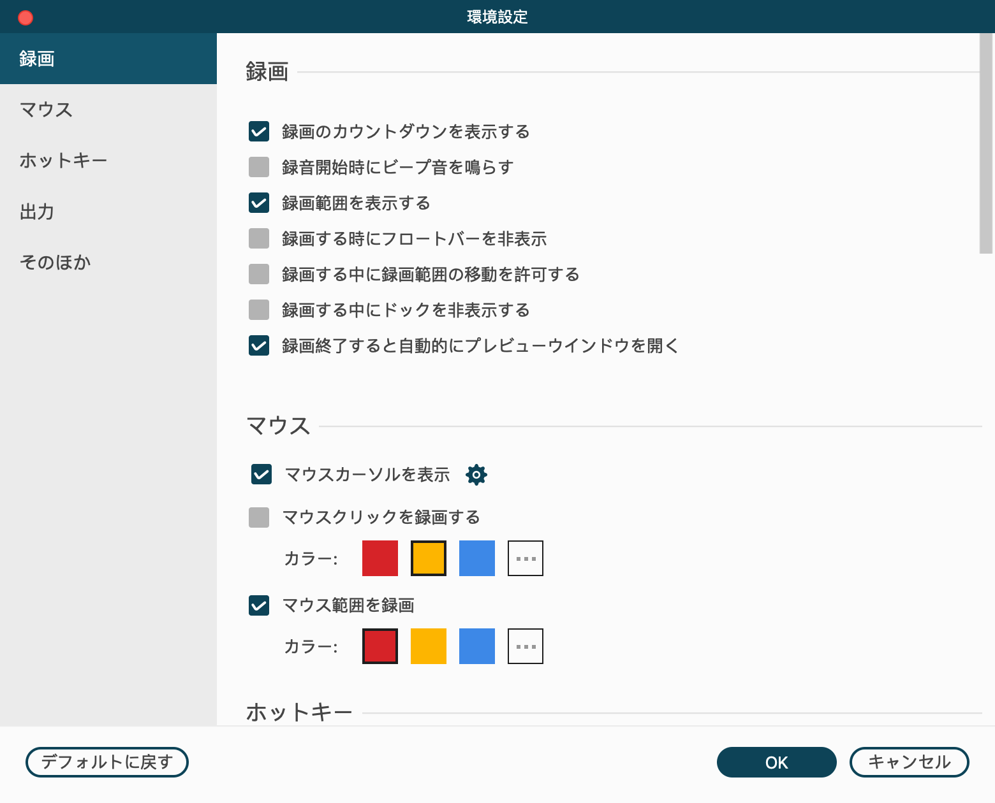Choose blue color for mouse area

point(477,646)
